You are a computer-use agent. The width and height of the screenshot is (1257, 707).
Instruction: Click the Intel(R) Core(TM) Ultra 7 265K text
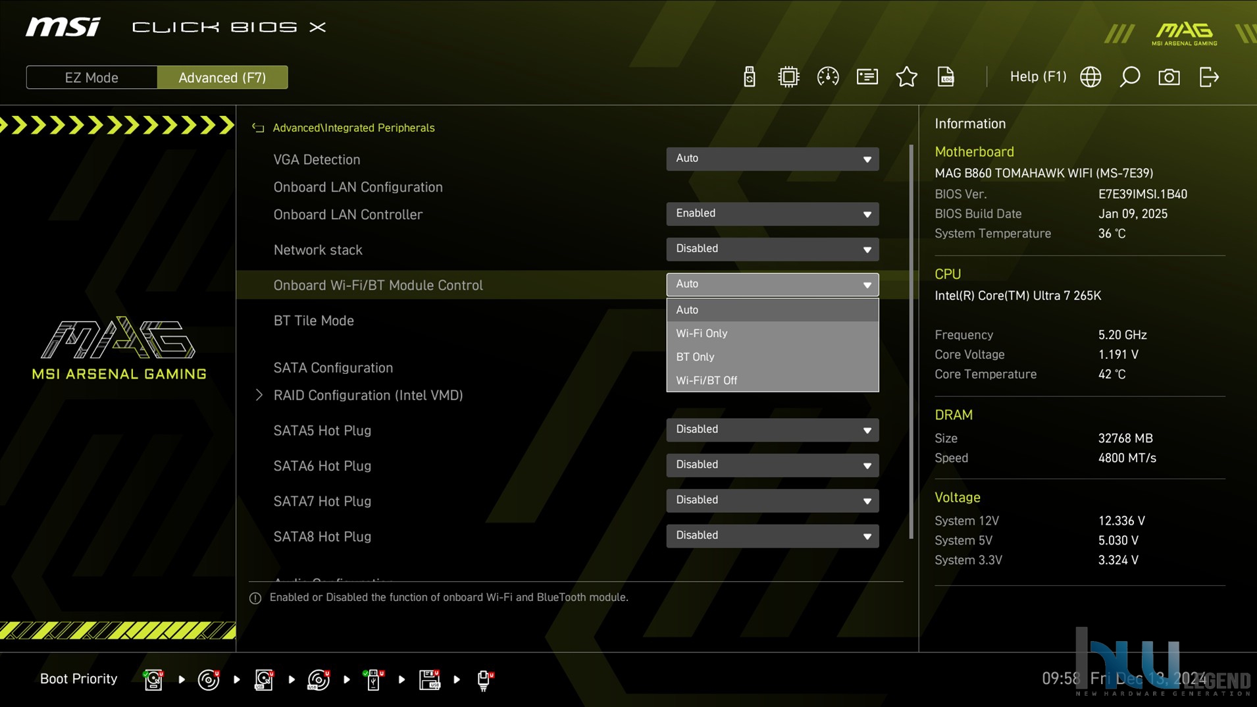[1017, 296]
